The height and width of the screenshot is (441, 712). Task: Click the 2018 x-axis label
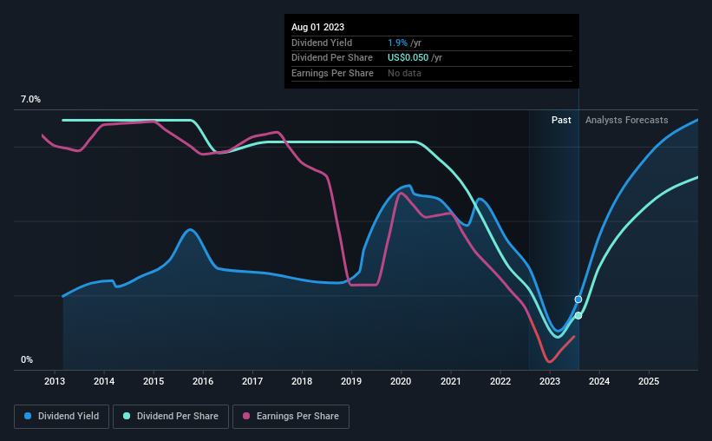coord(302,381)
